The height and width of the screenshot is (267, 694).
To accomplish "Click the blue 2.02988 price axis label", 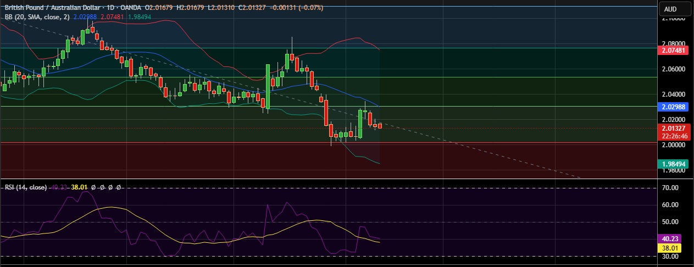I will pyautogui.click(x=673, y=107).
